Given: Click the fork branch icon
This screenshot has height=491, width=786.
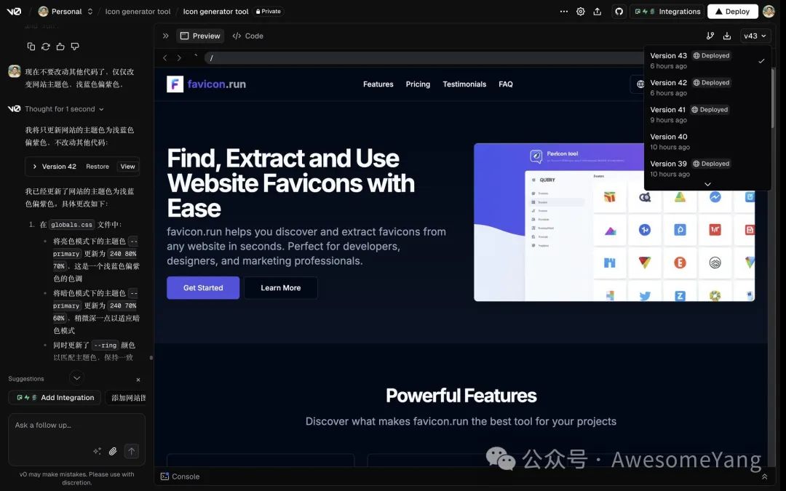Looking at the screenshot, I should [x=710, y=36].
